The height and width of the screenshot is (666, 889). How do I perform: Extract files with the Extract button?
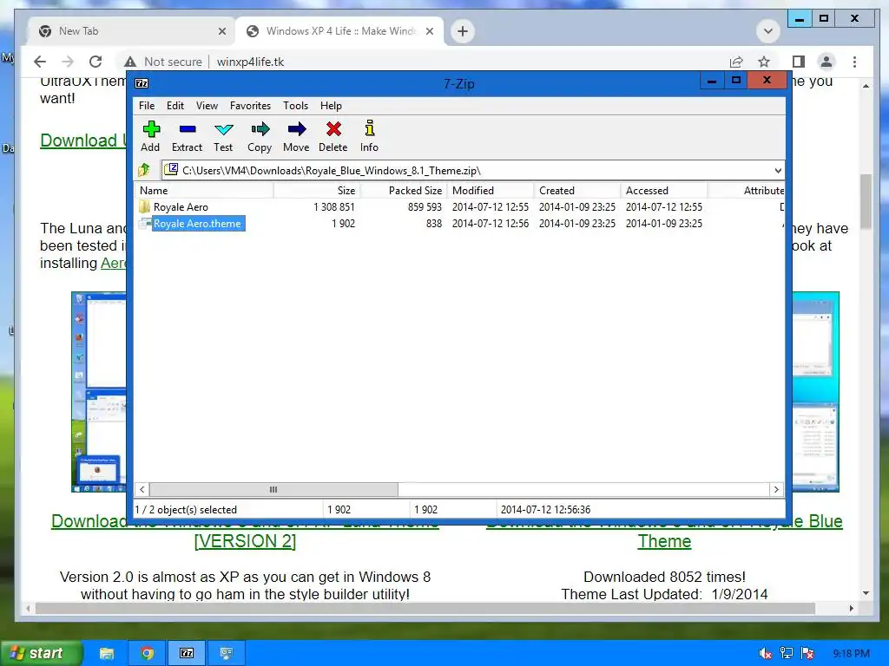pyautogui.click(x=188, y=136)
